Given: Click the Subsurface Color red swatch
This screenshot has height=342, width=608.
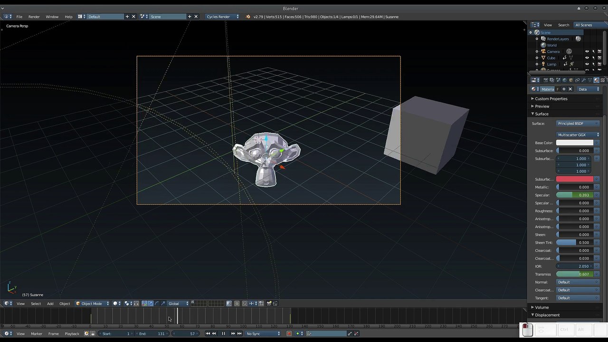Looking at the screenshot, I should pyautogui.click(x=575, y=179).
